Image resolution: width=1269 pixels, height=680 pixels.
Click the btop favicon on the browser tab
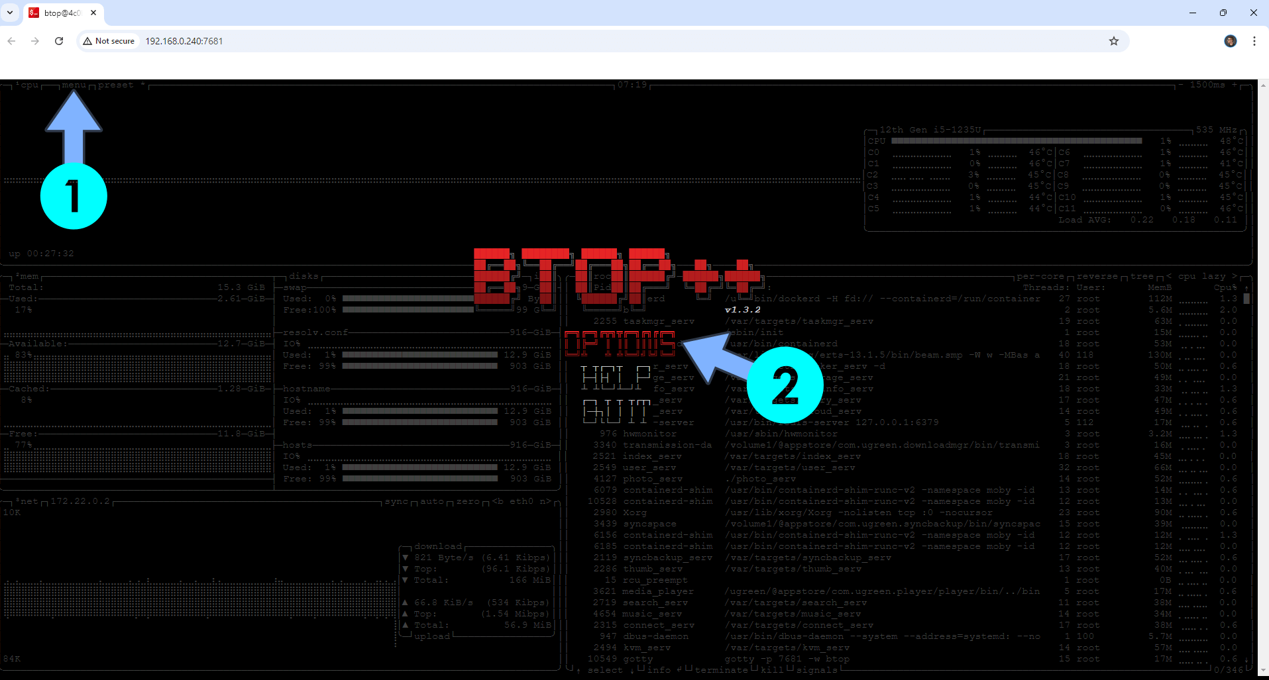33,13
